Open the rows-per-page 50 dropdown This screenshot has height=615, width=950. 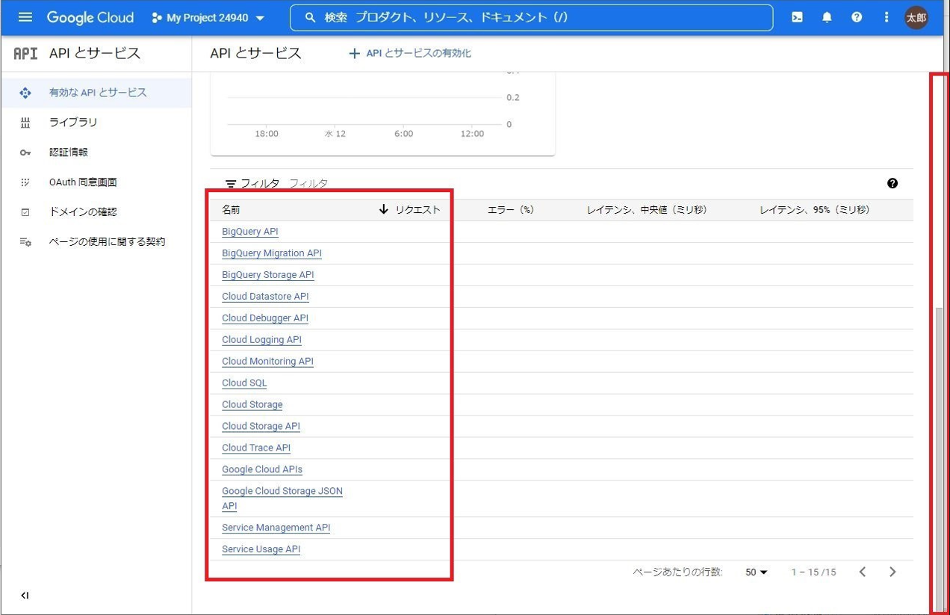tap(756, 572)
